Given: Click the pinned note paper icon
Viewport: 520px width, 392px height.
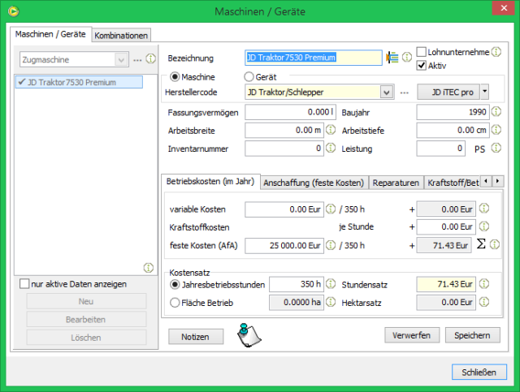Looking at the screenshot, I should click(249, 335).
